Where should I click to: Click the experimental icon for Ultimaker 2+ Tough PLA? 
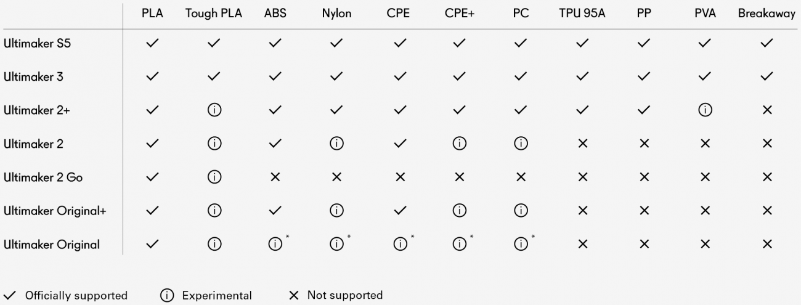[x=214, y=110]
